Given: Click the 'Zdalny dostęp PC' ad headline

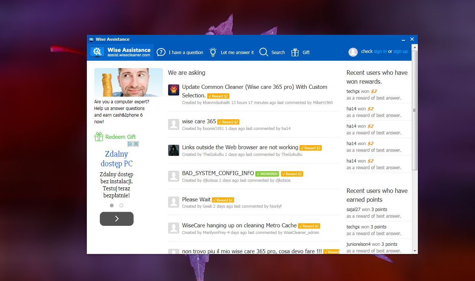Looking at the screenshot, I should (x=117, y=159).
